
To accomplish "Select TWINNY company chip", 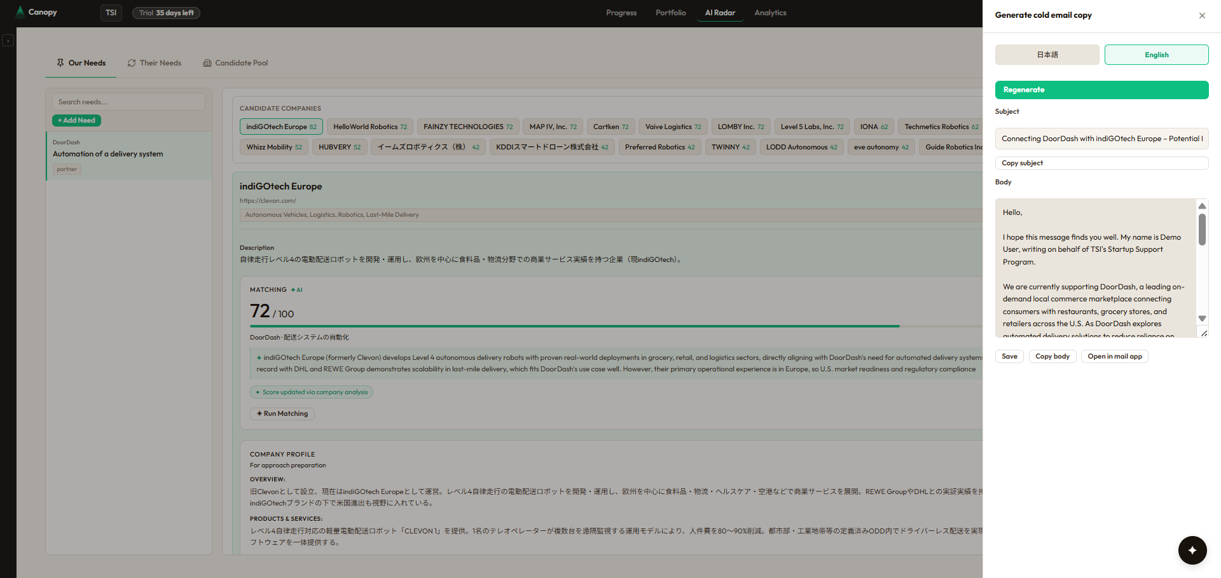I will click(x=730, y=147).
